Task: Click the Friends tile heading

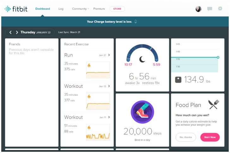Action: coord(15,44)
